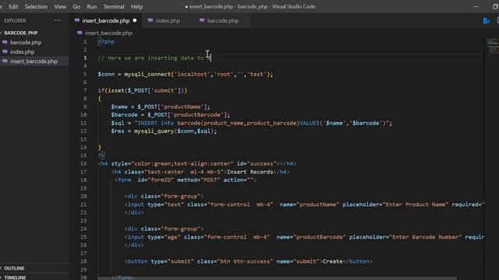Viewport: 499px width, 280px height.
Task: Click the button tag text 'Create' on line 28
Action: pos(333,261)
